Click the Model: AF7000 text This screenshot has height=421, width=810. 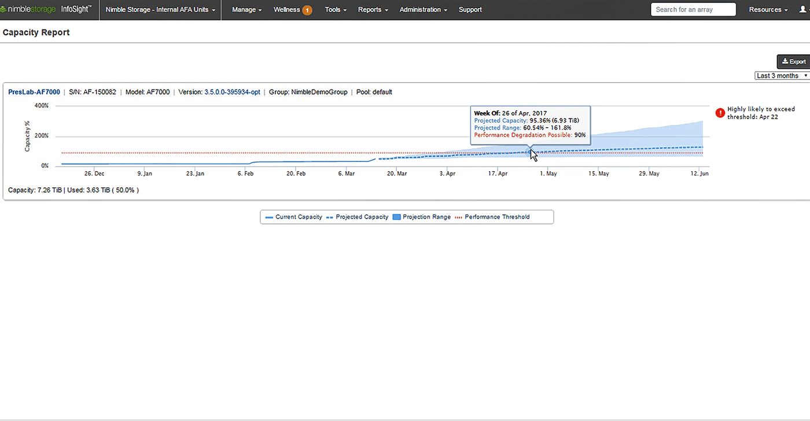coord(148,92)
